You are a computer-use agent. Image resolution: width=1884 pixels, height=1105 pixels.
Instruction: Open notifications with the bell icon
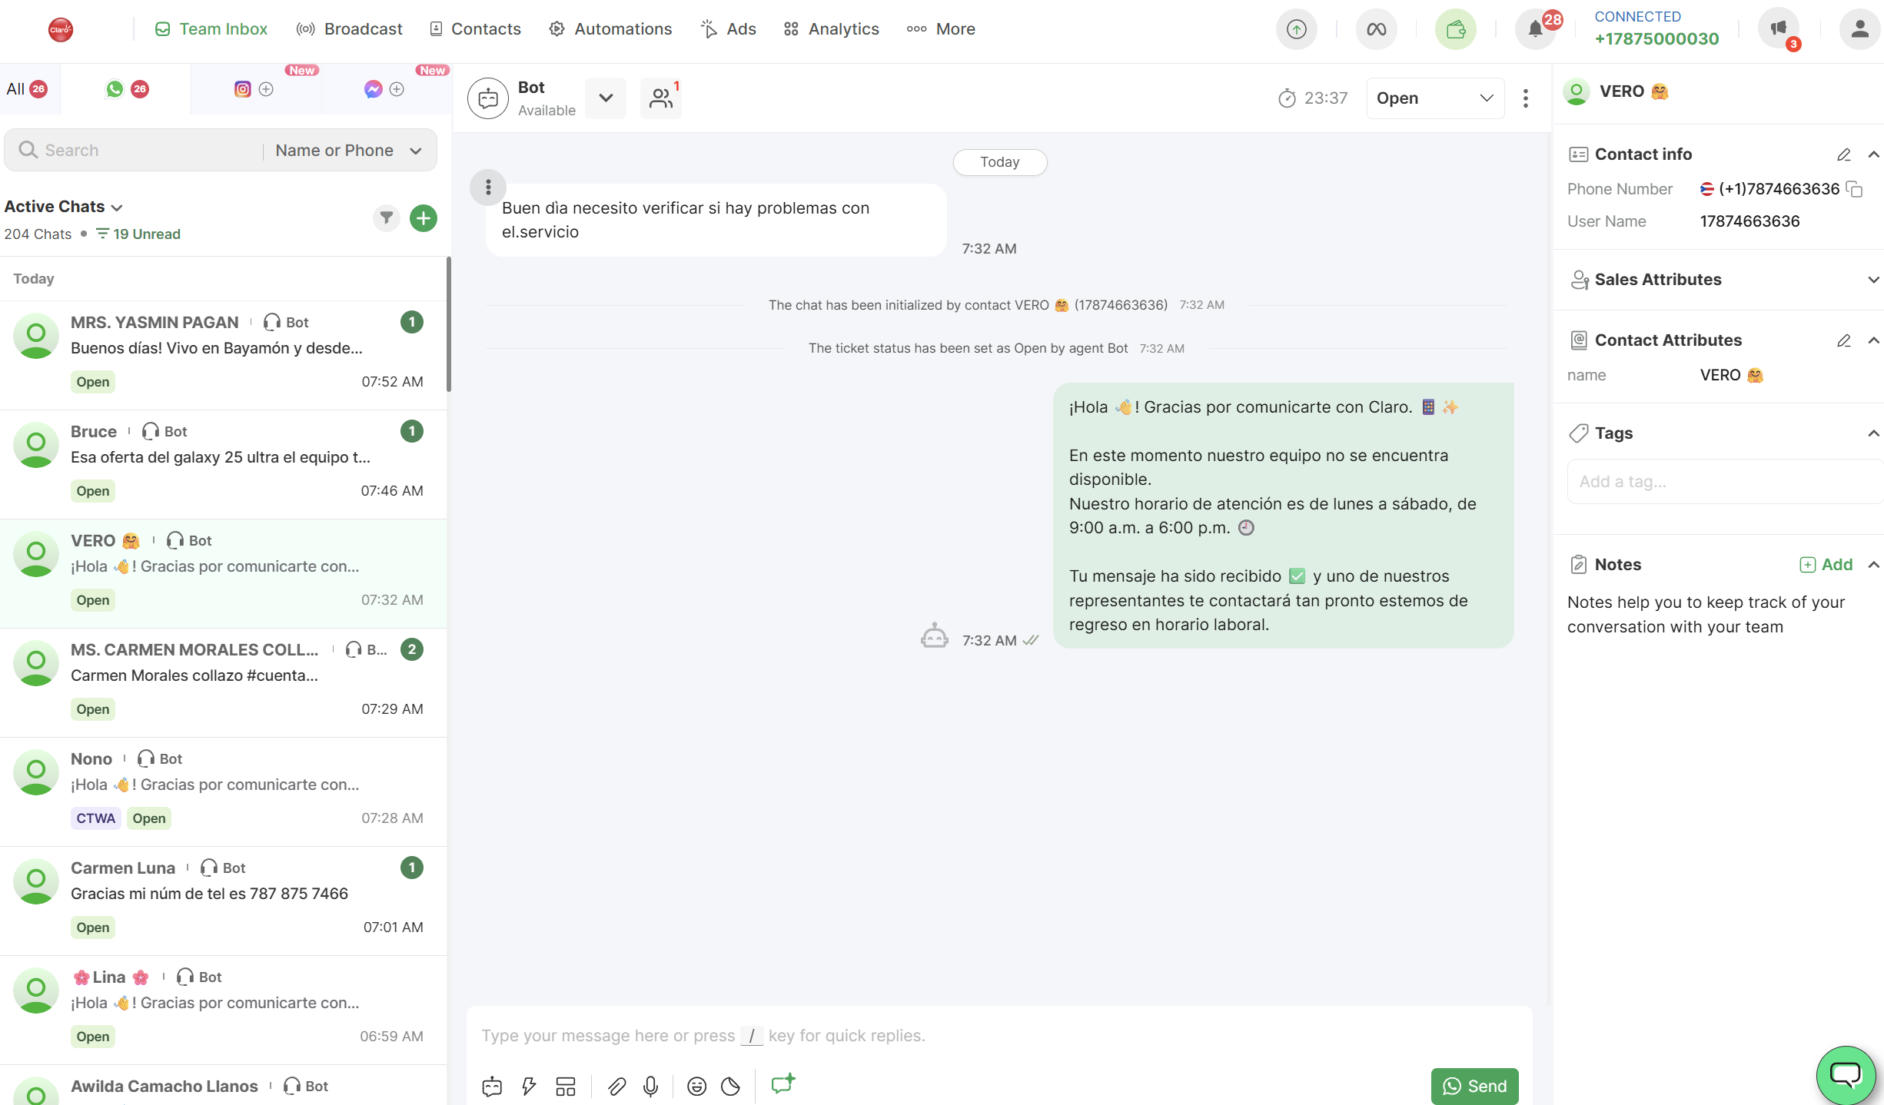(x=1536, y=28)
